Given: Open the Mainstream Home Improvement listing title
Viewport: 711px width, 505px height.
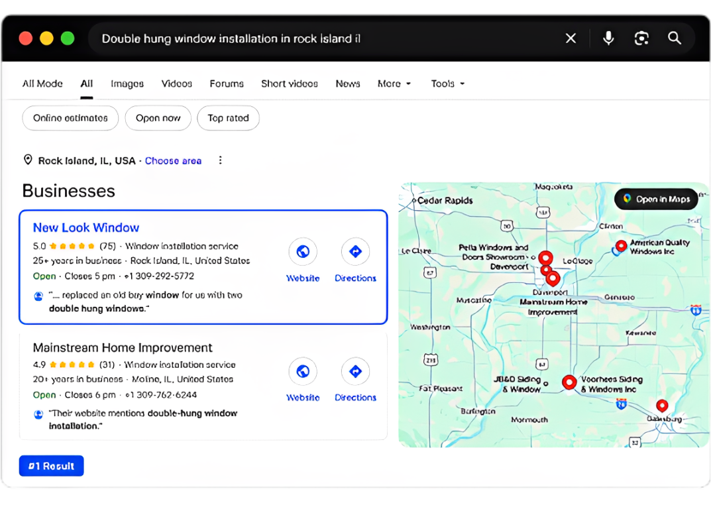Looking at the screenshot, I should tap(123, 348).
